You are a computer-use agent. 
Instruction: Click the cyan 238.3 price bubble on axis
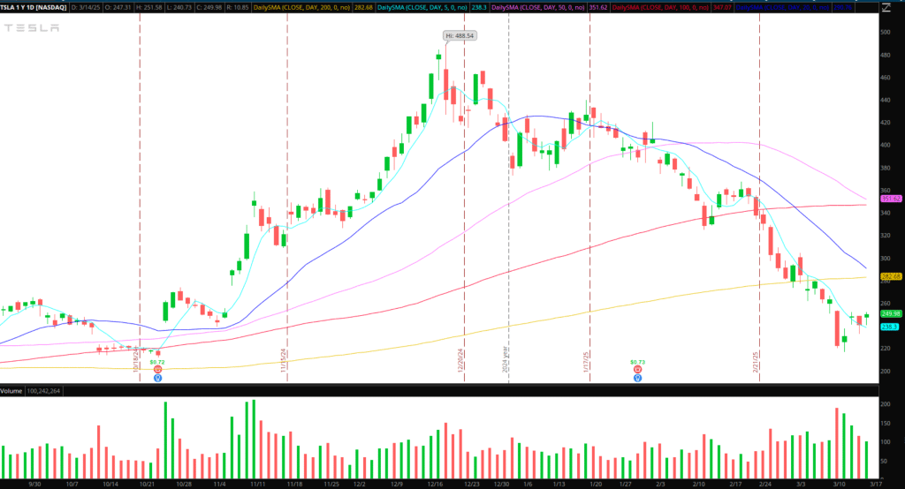(889, 327)
